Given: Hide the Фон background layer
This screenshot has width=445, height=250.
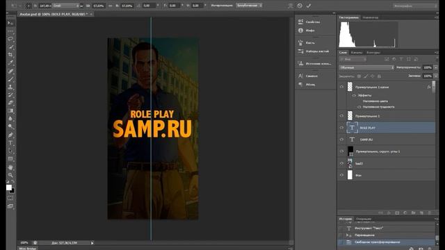Looking at the screenshot, I should click(x=341, y=175).
